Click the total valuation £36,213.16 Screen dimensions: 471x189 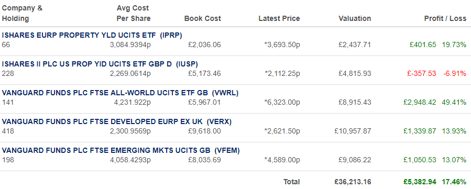tap(353, 182)
